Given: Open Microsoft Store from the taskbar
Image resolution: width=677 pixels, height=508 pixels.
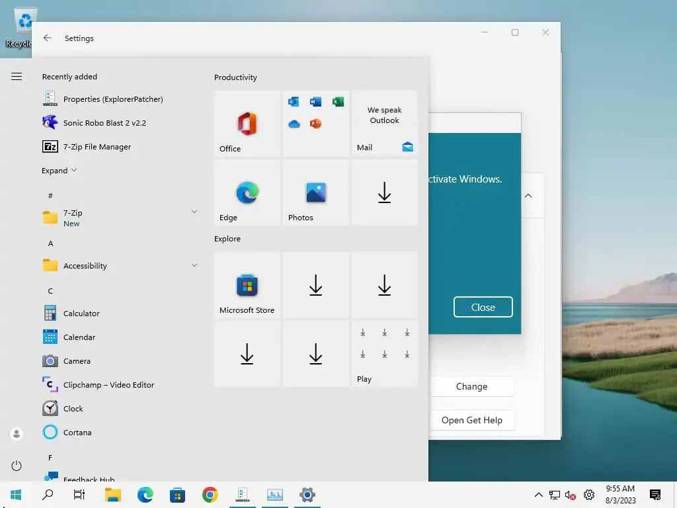Looking at the screenshot, I should pyautogui.click(x=177, y=495).
